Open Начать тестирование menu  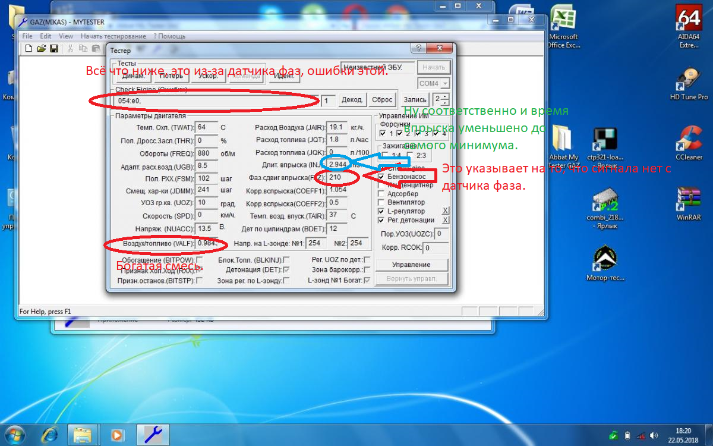(113, 36)
